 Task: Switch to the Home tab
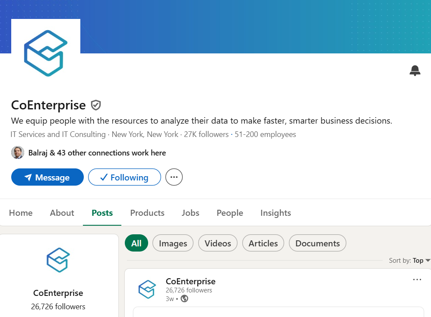coord(21,213)
